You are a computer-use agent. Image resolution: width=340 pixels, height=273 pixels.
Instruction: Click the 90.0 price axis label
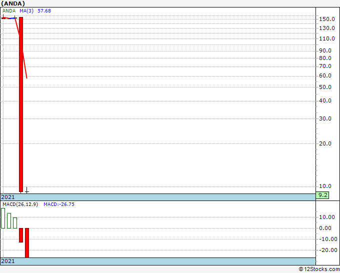pyautogui.click(x=325, y=50)
